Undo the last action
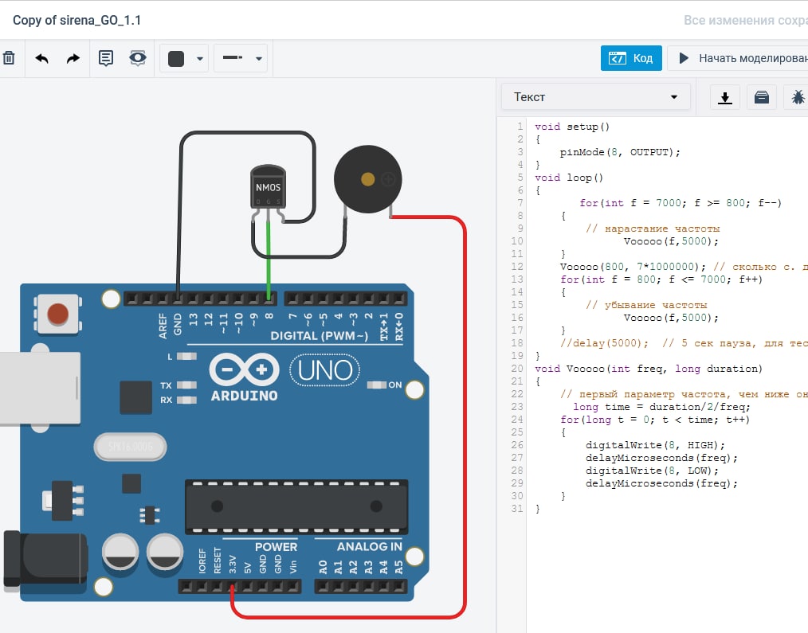The width and height of the screenshot is (808, 633). (x=42, y=58)
